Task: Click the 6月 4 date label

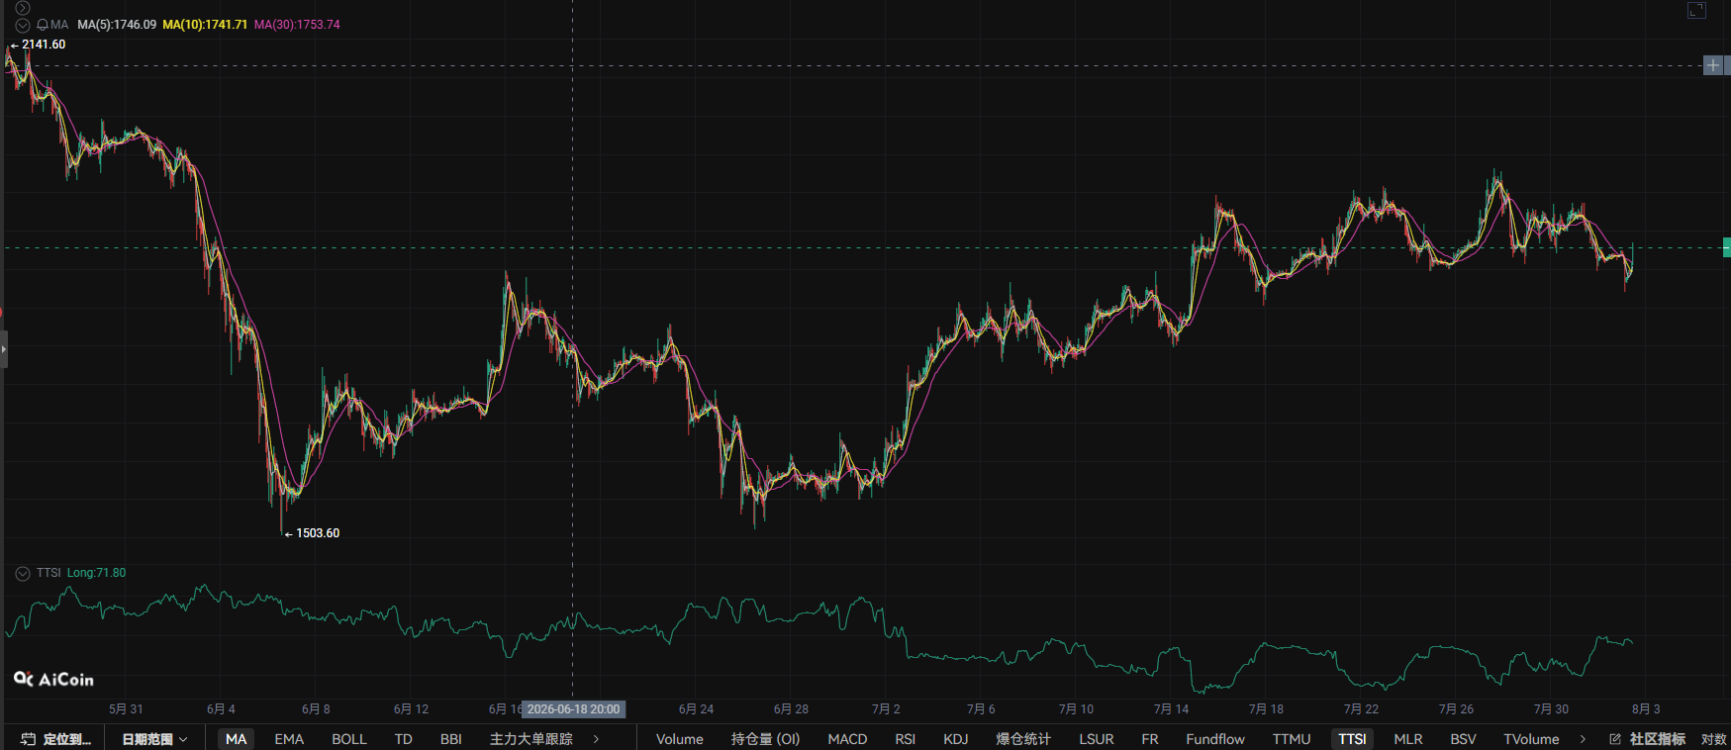Action: coord(221,709)
